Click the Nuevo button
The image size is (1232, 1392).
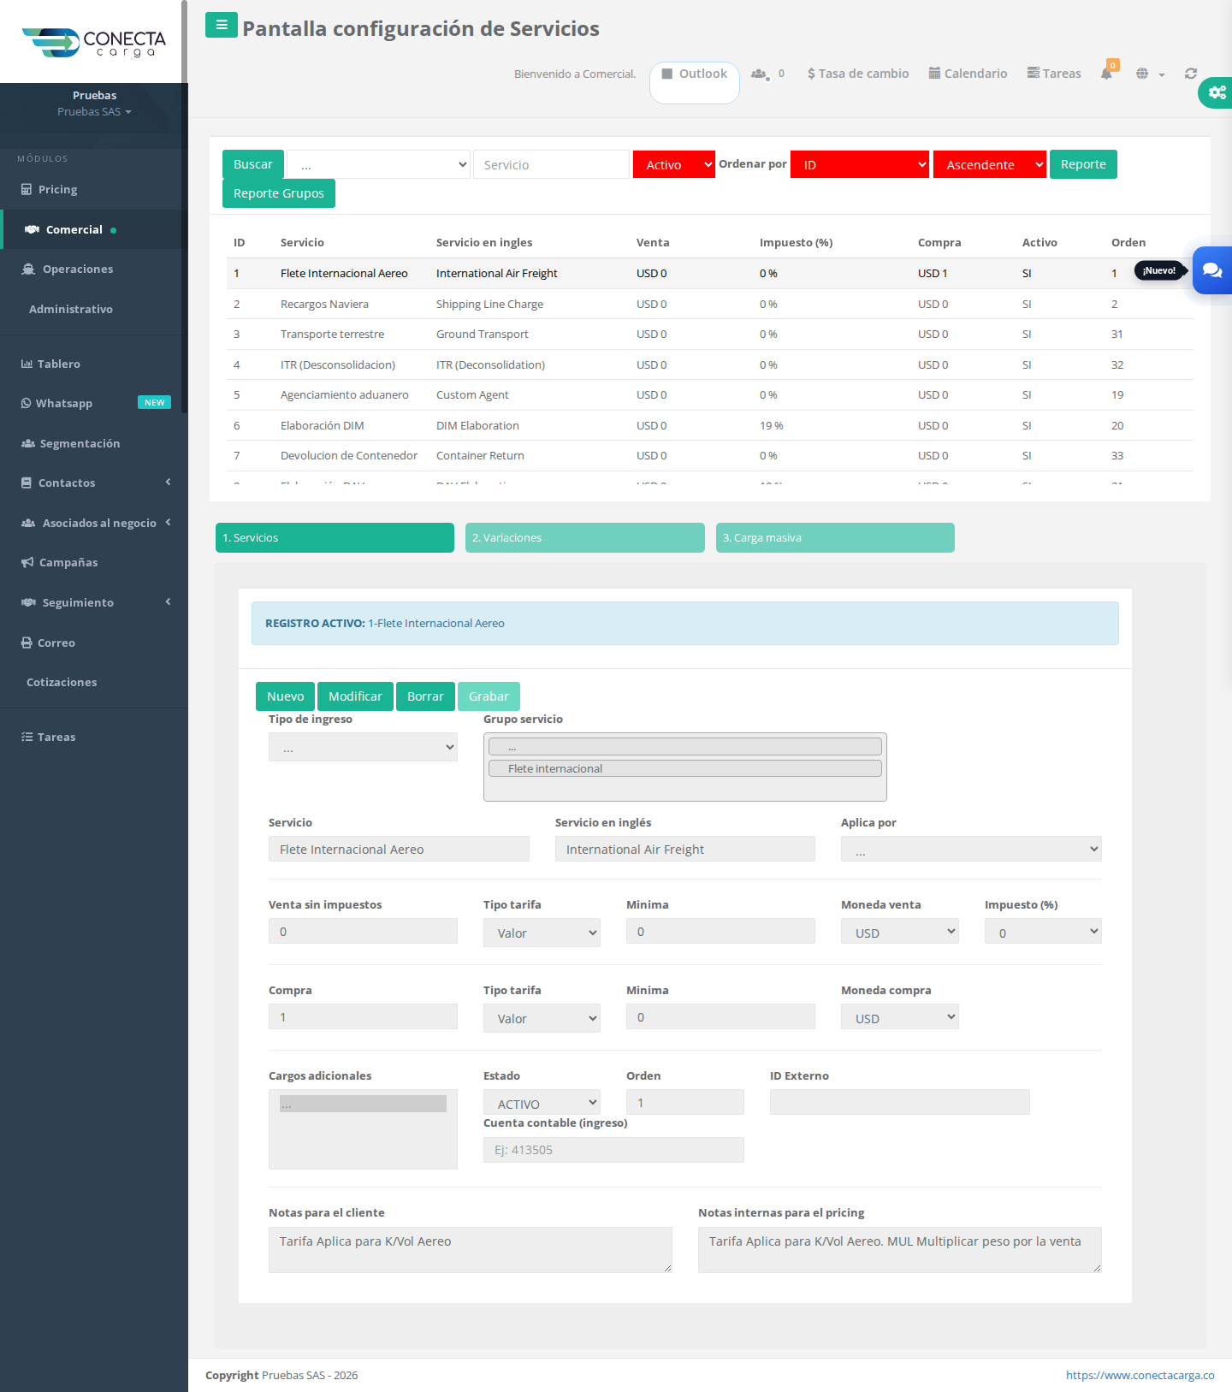tap(286, 696)
